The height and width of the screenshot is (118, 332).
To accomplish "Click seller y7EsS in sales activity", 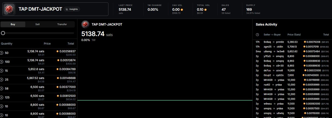I will [x=268, y=56].
